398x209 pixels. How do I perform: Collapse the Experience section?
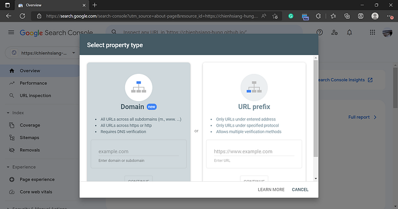pyautogui.click(x=8, y=167)
